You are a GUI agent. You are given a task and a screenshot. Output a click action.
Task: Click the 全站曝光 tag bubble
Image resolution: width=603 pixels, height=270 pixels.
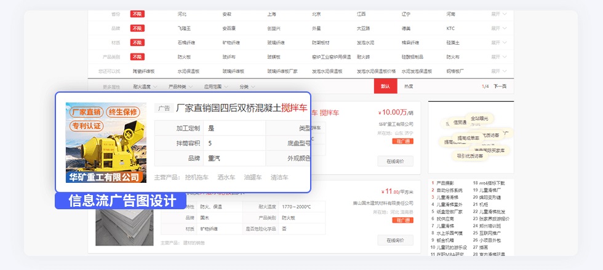479,118
